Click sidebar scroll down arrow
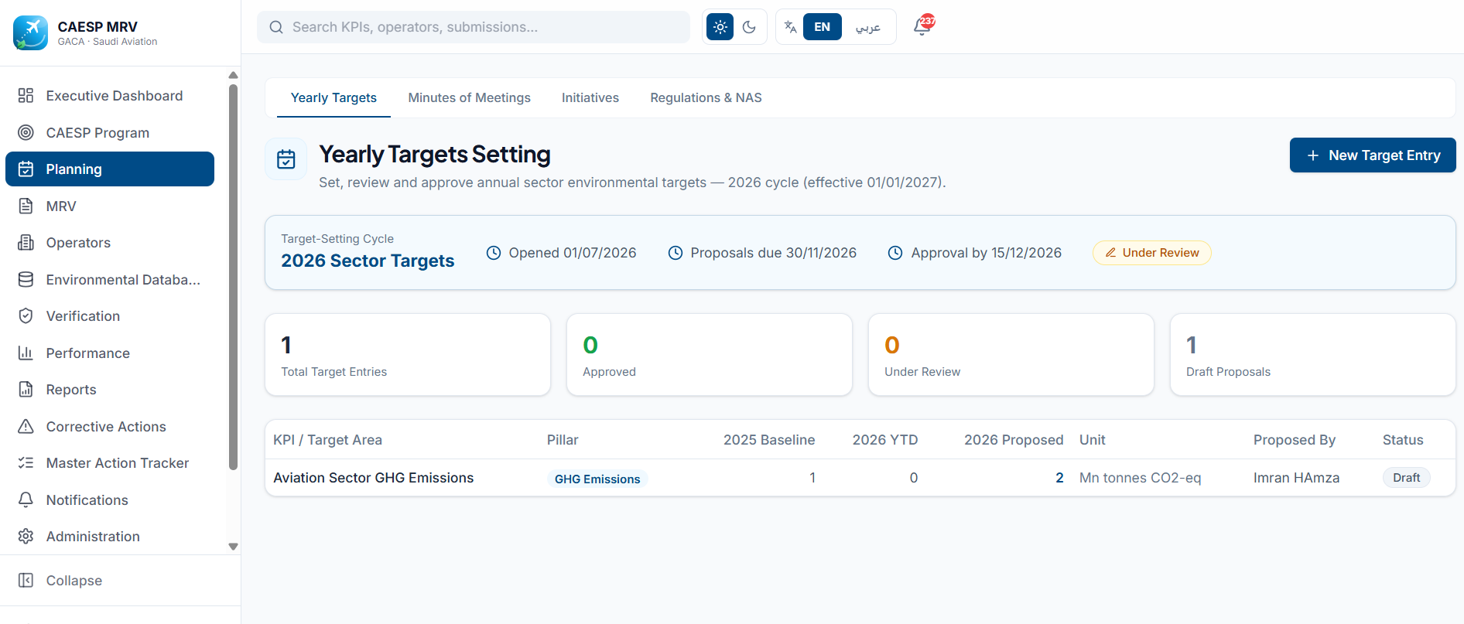 point(233,547)
